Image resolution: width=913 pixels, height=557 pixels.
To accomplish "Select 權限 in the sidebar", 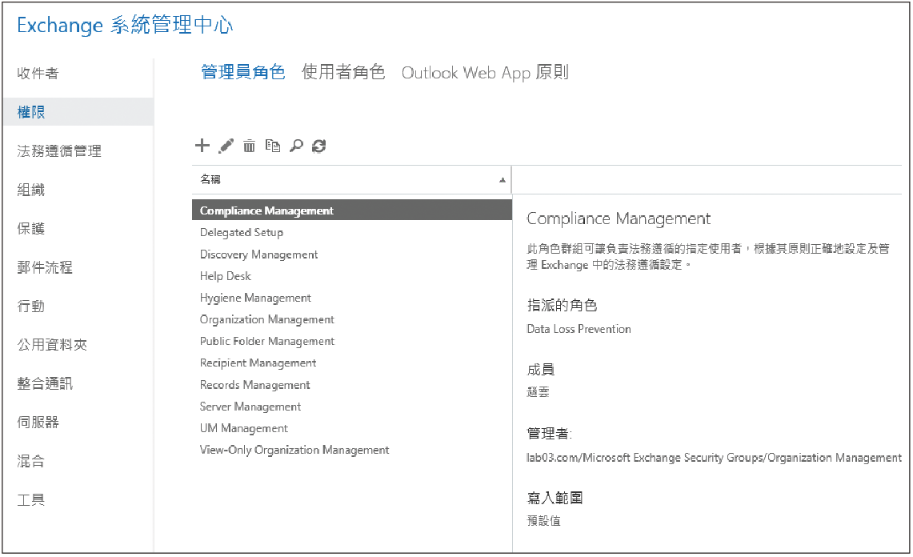I will pos(78,112).
